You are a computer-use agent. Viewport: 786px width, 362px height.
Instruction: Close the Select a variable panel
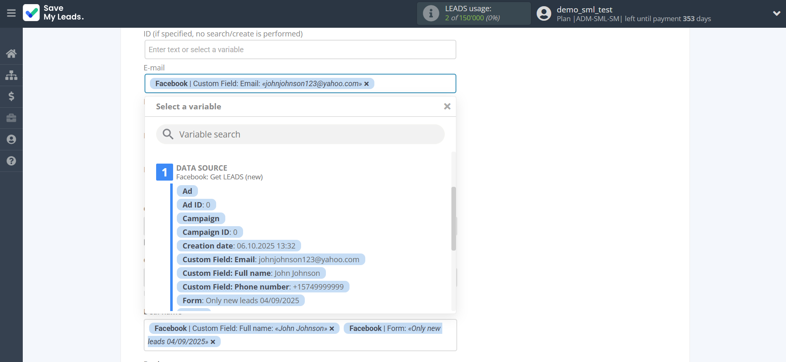pyautogui.click(x=447, y=106)
